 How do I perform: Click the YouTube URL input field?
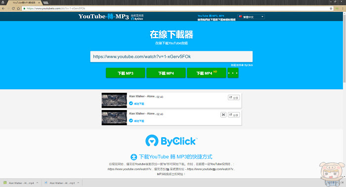[x=172, y=57]
